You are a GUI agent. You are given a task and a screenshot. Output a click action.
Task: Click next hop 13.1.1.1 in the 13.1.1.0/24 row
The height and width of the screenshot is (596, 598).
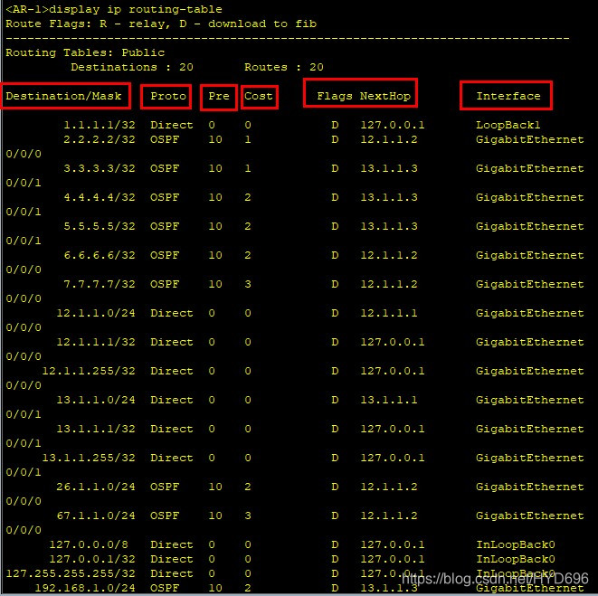(389, 400)
